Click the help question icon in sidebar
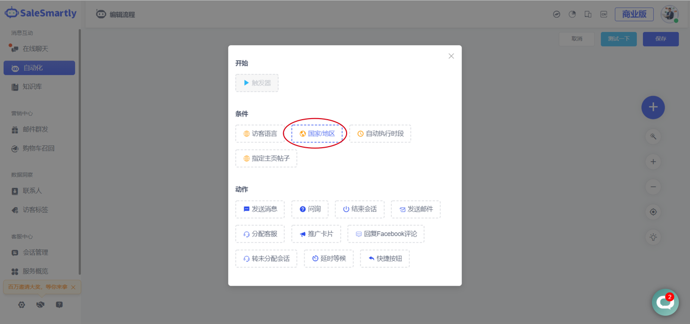Screen dimensions: 690x324 coord(59,305)
